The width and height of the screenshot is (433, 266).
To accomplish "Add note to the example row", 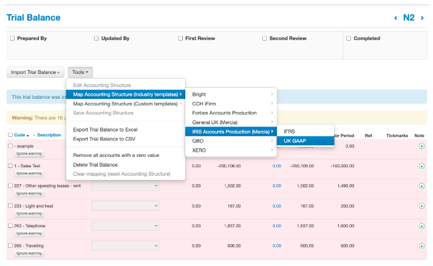I will (421, 146).
